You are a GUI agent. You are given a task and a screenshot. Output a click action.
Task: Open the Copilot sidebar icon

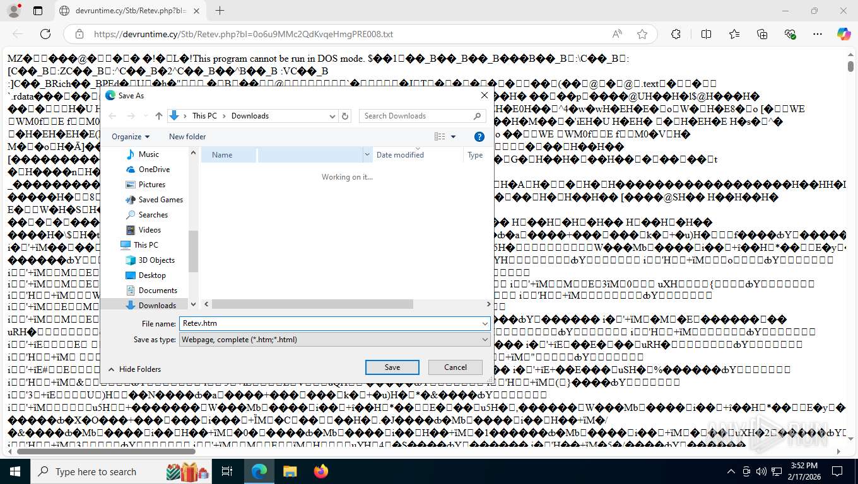pos(843,34)
